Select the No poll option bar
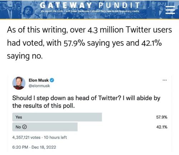The width and height of the screenshot is (179, 155). pyautogui.click(x=45, y=127)
